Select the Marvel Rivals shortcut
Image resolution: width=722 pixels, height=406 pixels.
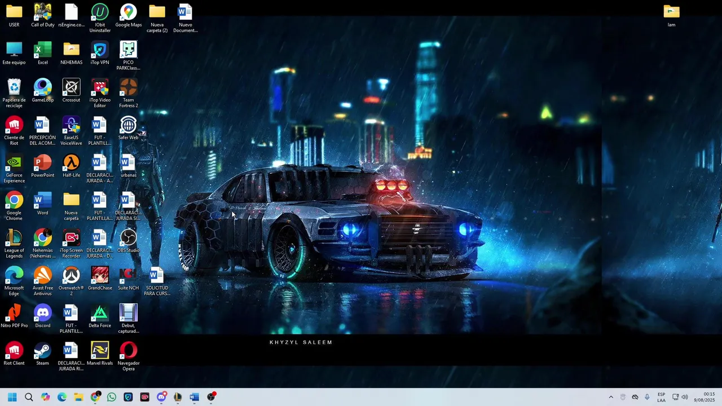tap(100, 354)
